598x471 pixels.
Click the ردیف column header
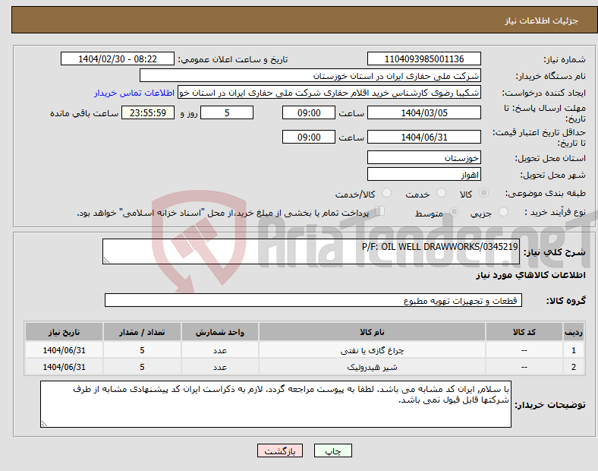click(x=574, y=332)
